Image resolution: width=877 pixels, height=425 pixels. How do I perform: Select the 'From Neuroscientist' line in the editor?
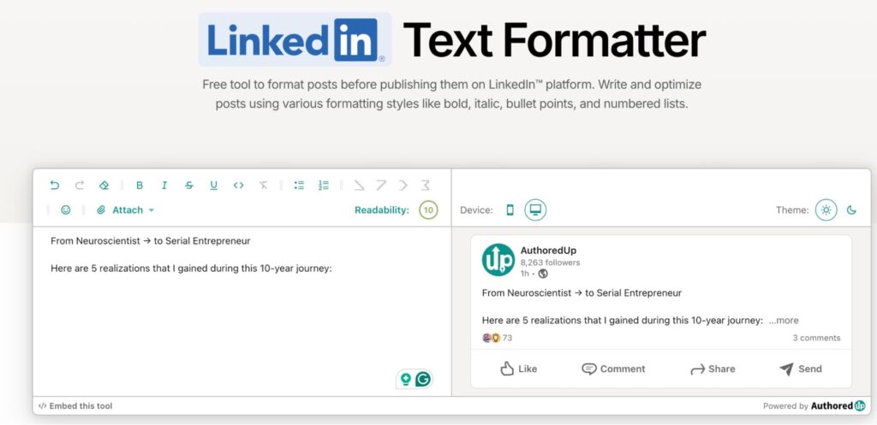pyautogui.click(x=151, y=241)
